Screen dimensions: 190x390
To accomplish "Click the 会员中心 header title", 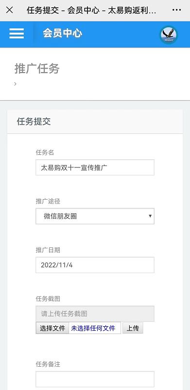I will pyautogui.click(x=62, y=33).
